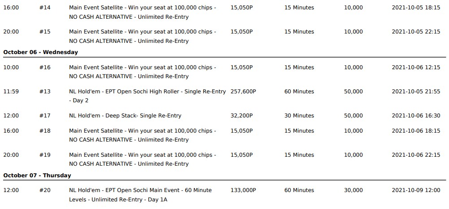Click the 32,200P buy-in value
Screen dimensions: 449x209
pos(241,116)
